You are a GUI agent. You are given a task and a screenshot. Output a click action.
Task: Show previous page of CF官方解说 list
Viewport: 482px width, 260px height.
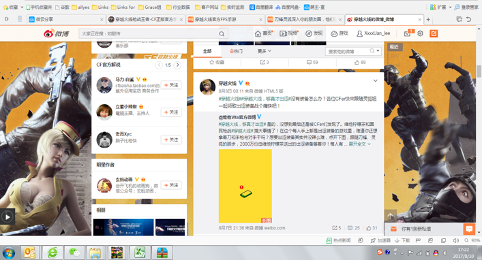[x=159, y=65]
